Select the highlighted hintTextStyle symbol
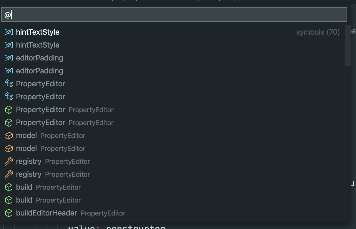This screenshot has width=356, height=229. click(173, 32)
